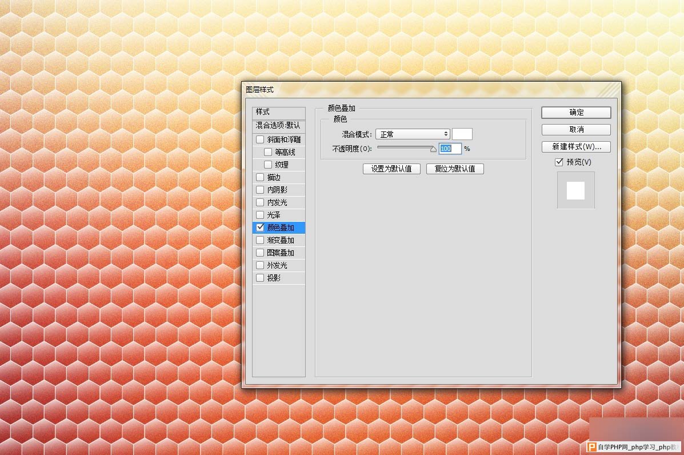Select the 内发光 style label
Screen dimensions: 684x455
(278, 202)
